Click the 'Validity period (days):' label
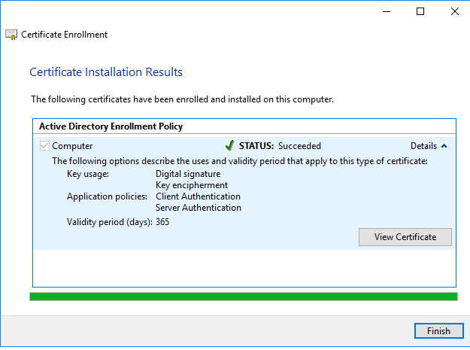This screenshot has height=350, width=470. pyautogui.click(x=109, y=222)
